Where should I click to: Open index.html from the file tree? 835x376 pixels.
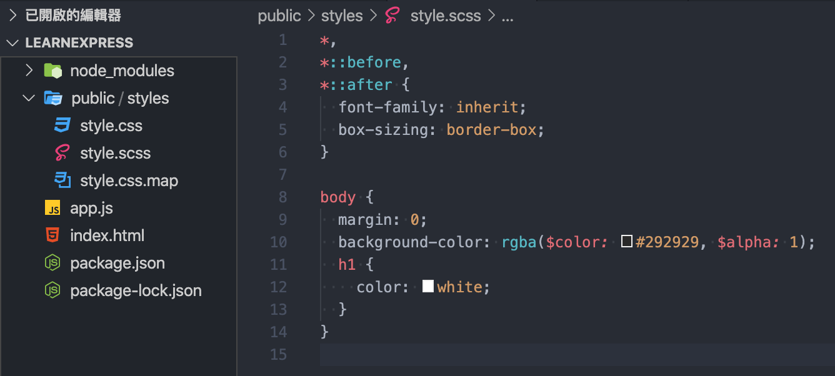coord(107,235)
